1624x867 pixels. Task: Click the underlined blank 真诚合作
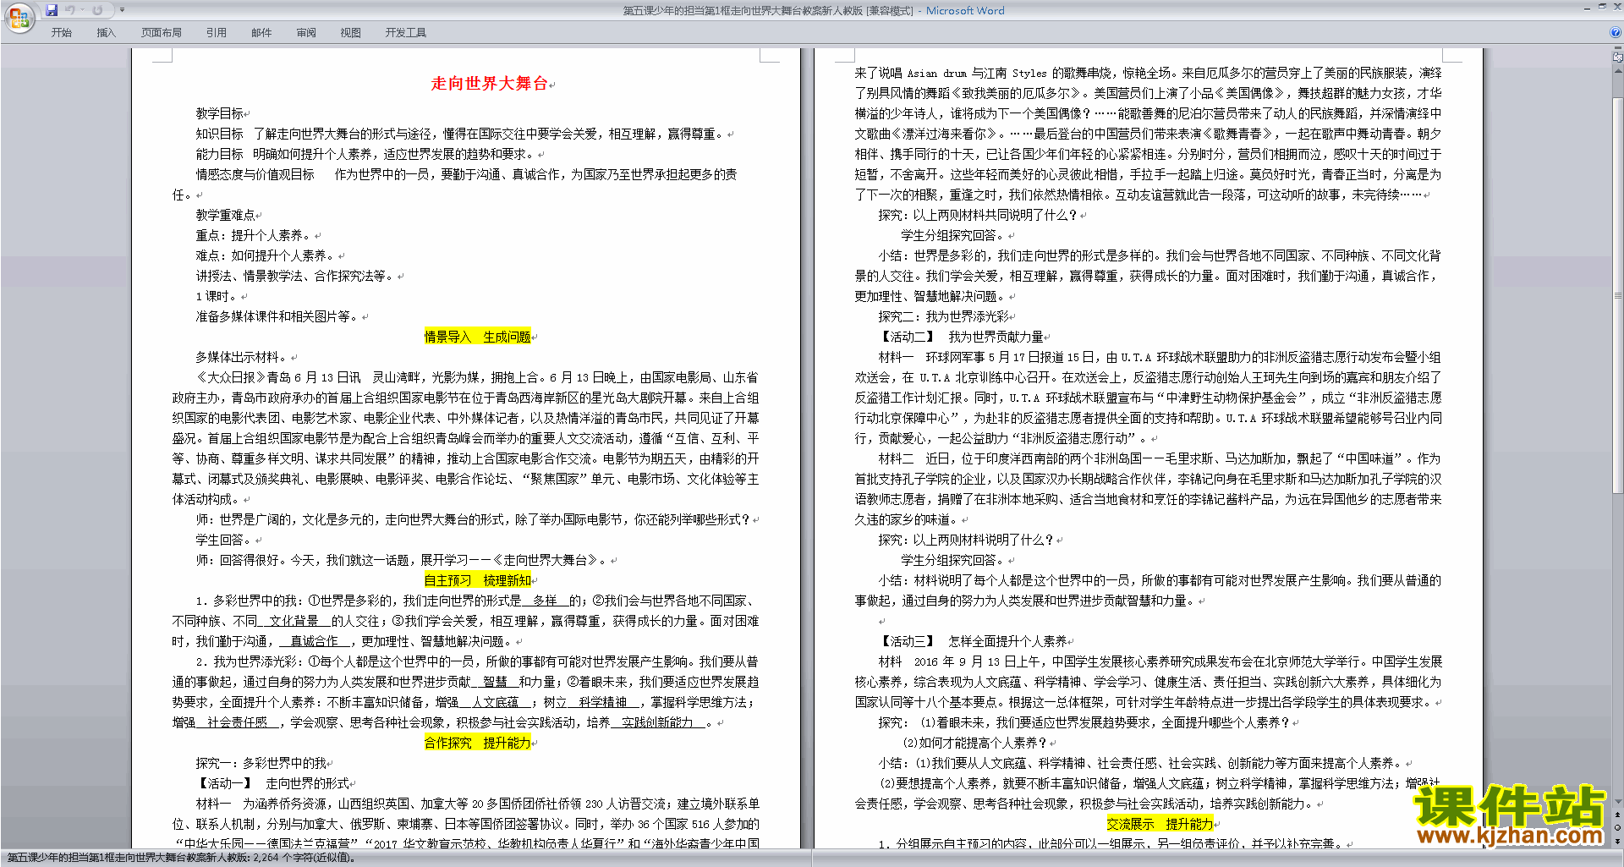[x=314, y=641]
